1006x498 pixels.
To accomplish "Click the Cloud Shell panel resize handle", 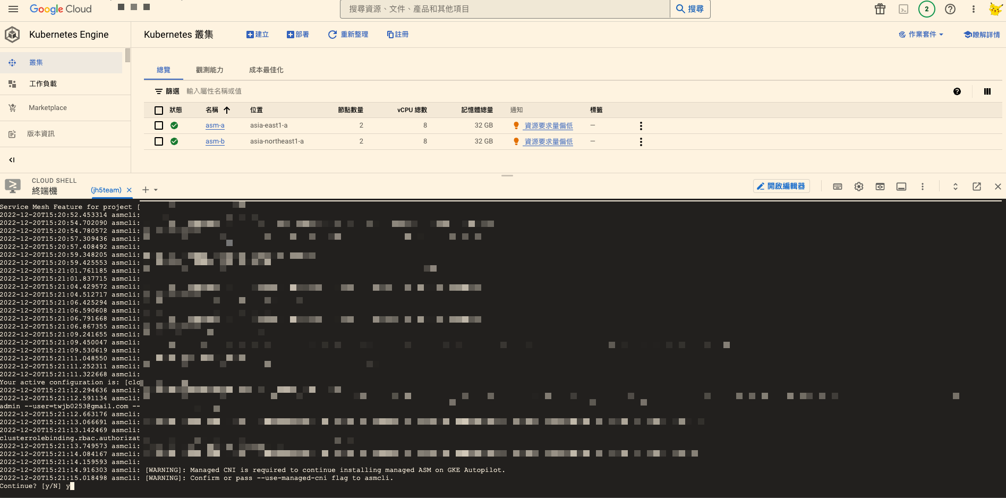I will [507, 175].
